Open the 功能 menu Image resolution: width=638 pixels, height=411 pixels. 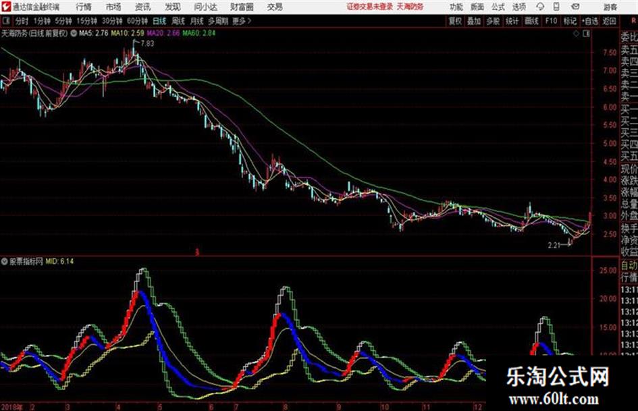(x=456, y=7)
